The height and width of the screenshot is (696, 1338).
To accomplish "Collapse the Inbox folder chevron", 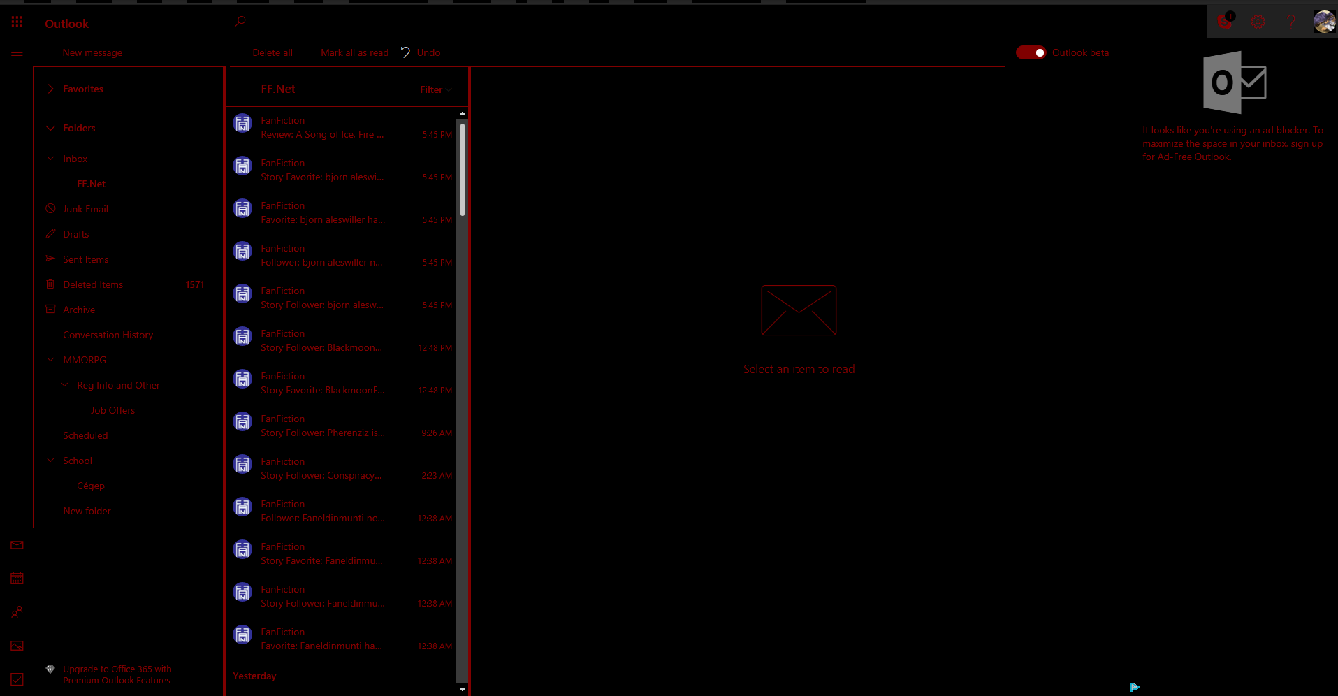I will click(x=50, y=159).
